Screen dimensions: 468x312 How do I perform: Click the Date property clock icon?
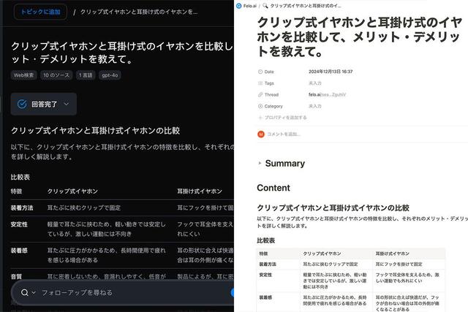(260, 72)
